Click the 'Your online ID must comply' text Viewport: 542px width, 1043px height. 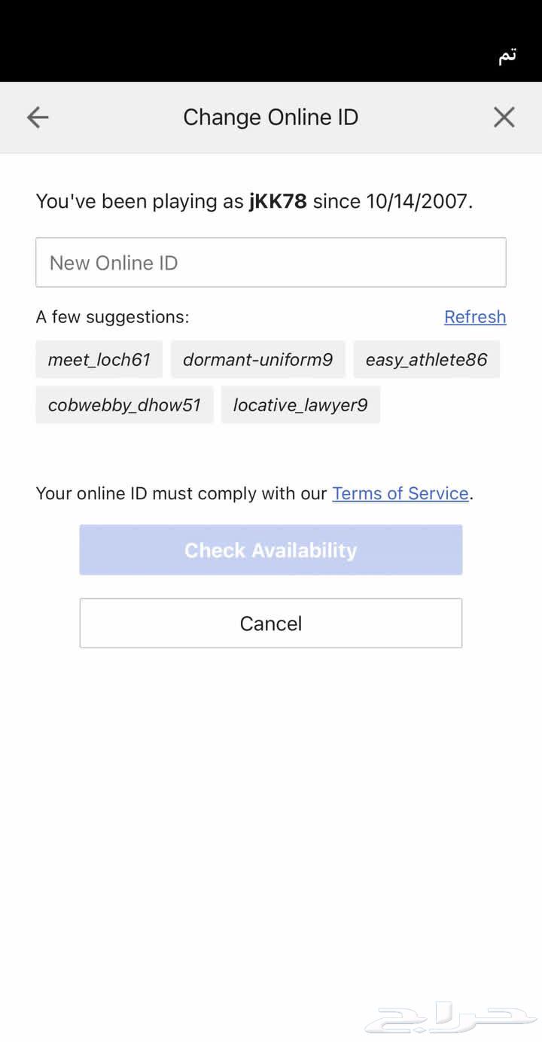181,493
